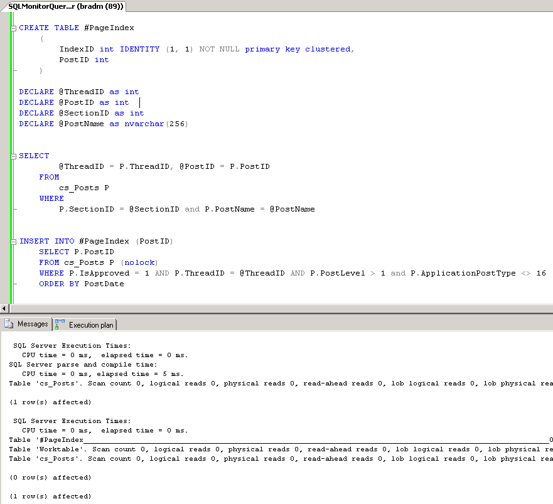
Task: Select the SQLMonitorQuer...r (bradm (89)) query tab
Action: click(65, 6)
